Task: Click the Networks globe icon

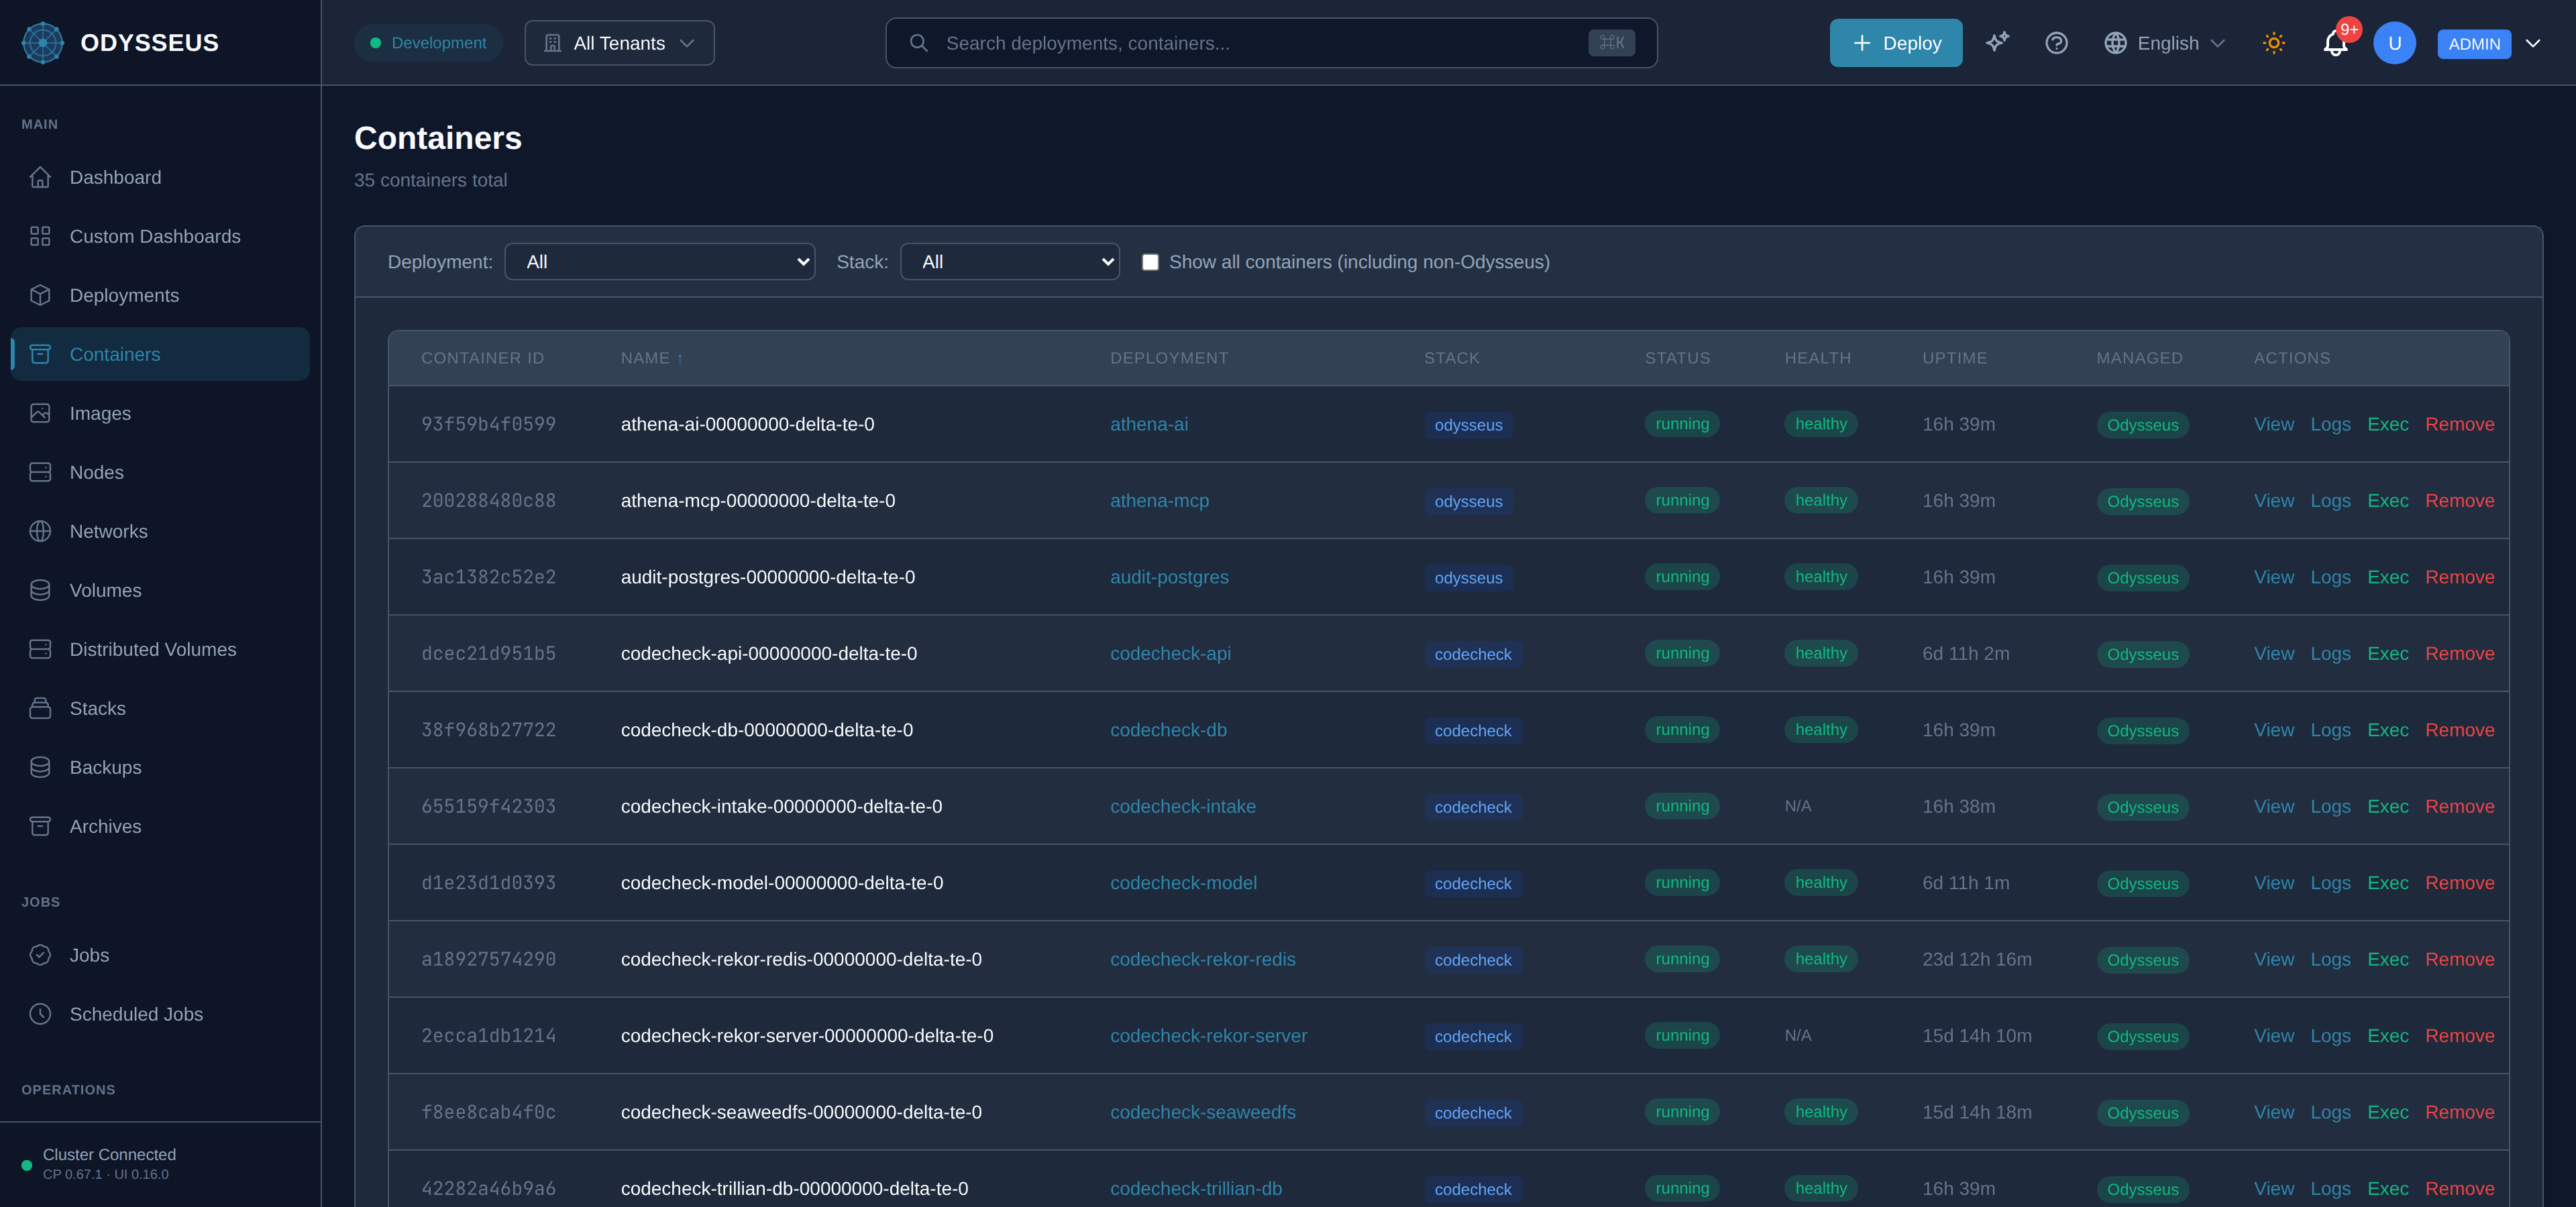Action: coord(40,530)
